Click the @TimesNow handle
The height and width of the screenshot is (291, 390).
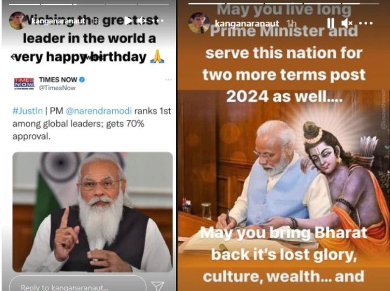57,88
